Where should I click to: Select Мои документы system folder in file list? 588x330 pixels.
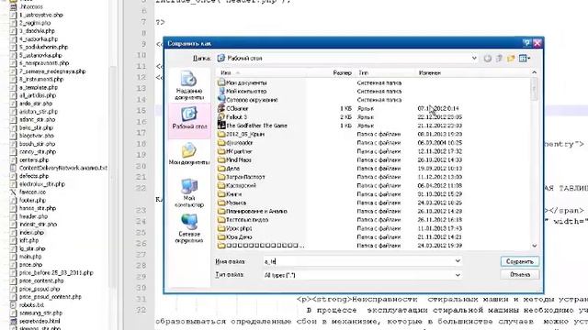(x=243, y=82)
